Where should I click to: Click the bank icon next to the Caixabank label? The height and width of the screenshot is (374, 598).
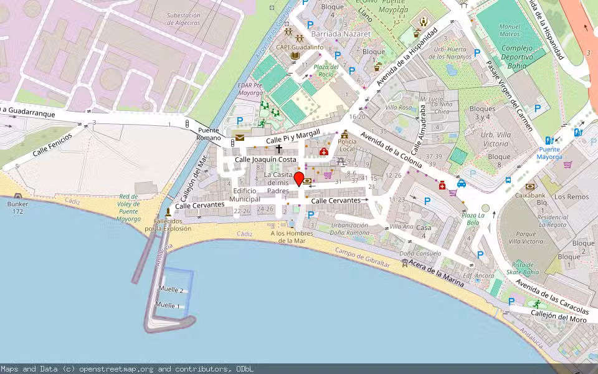(x=530, y=187)
